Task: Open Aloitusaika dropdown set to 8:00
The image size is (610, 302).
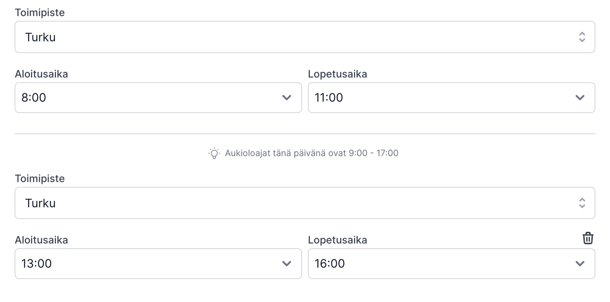Action: pyautogui.click(x=158, y=98)
